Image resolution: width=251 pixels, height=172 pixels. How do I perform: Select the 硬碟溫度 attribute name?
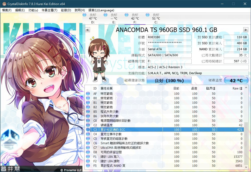(106, 125)
